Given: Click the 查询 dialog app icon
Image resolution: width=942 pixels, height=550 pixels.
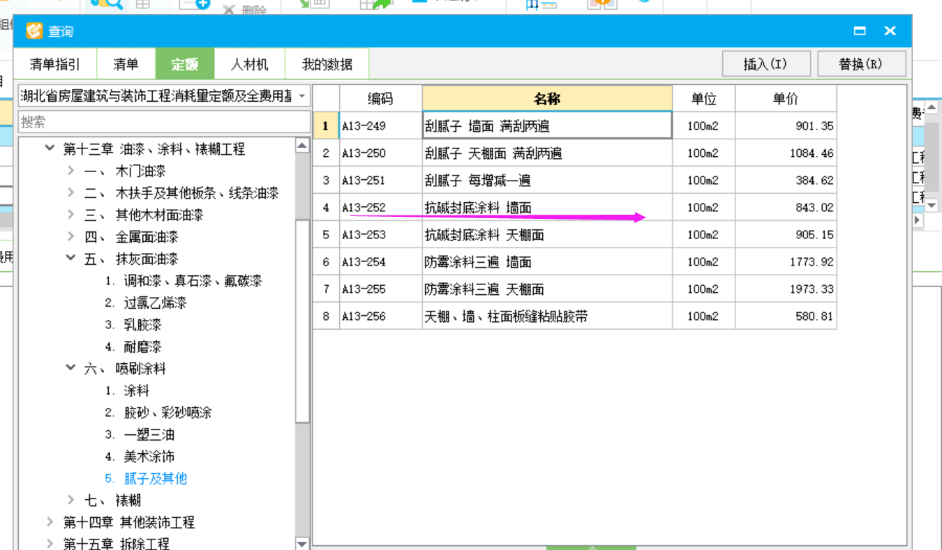Looking at the screenshot, I should point(33,31).
